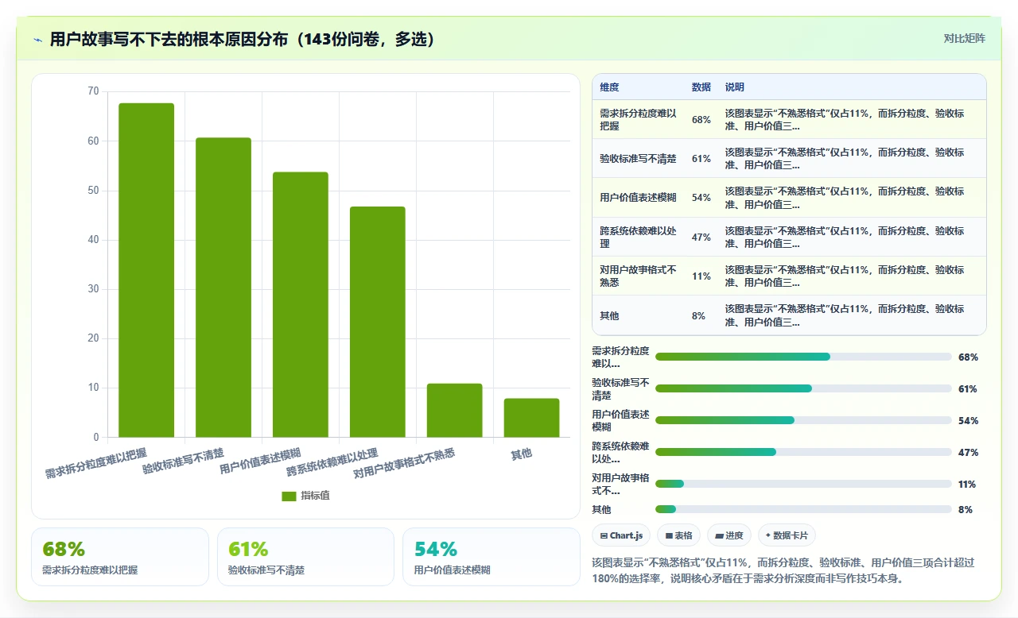The height and width of the screenshot is (618, 1018).
Task: Click 说明 text in the 其他 row
Action: [845, 315]
